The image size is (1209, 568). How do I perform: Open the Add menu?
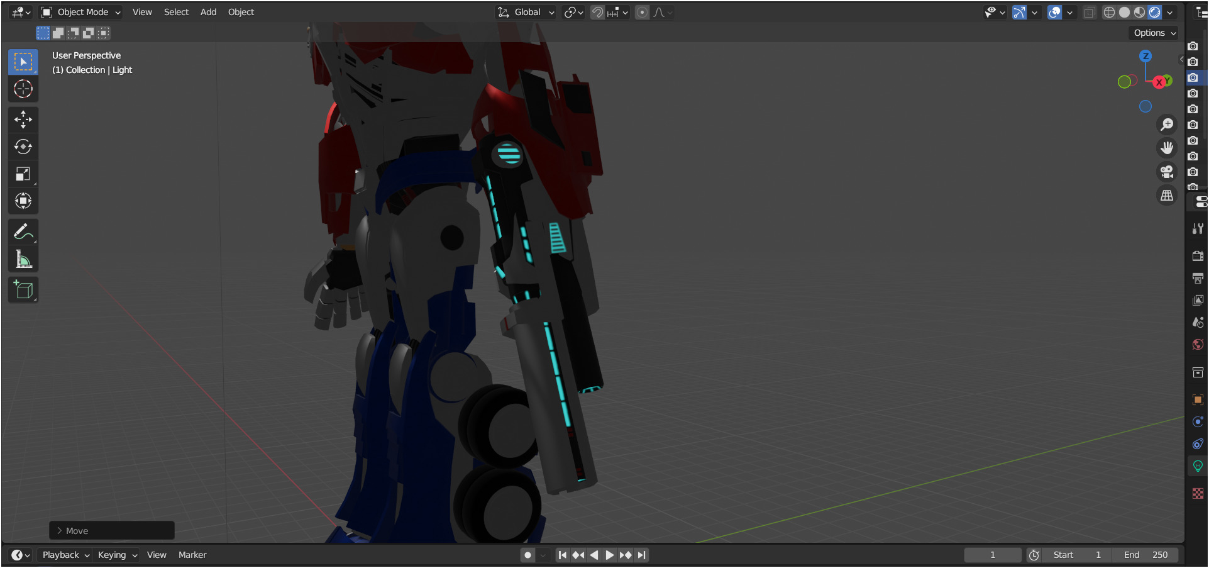click(208, 12)
